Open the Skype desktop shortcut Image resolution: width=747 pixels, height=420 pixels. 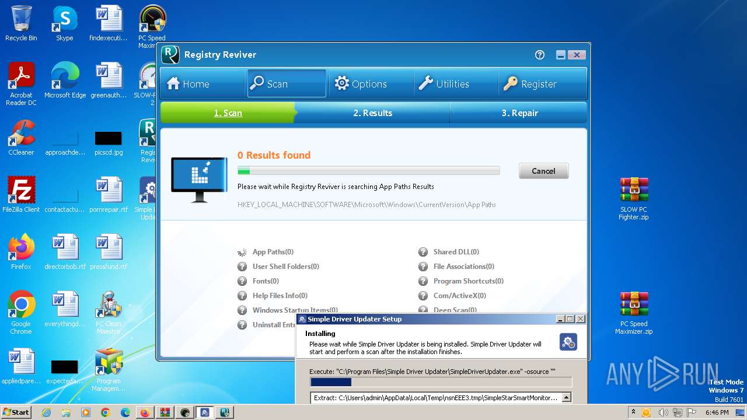[64, 23]
